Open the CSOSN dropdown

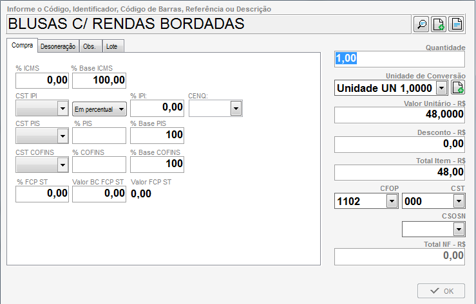pos(458,229)
